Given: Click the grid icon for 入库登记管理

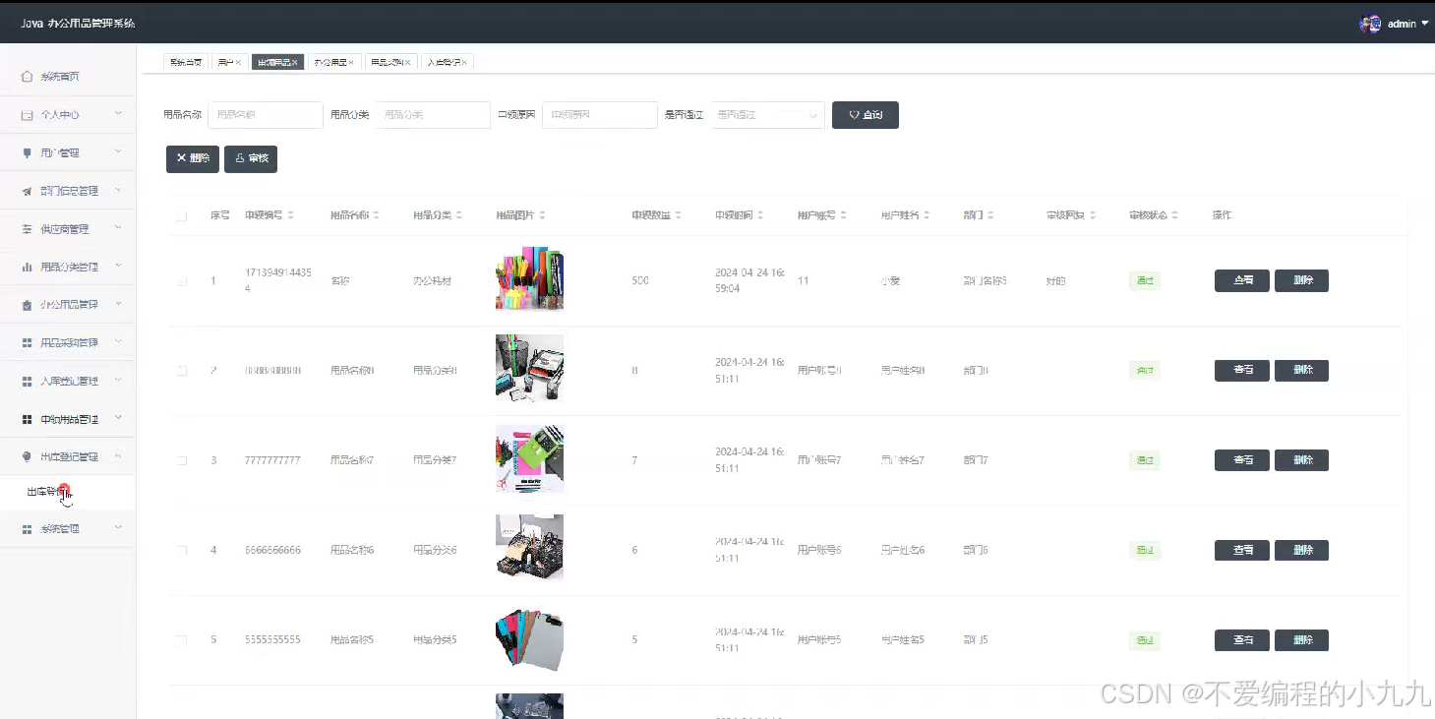Looking at the screenshot, I should [x=28, y=381].
